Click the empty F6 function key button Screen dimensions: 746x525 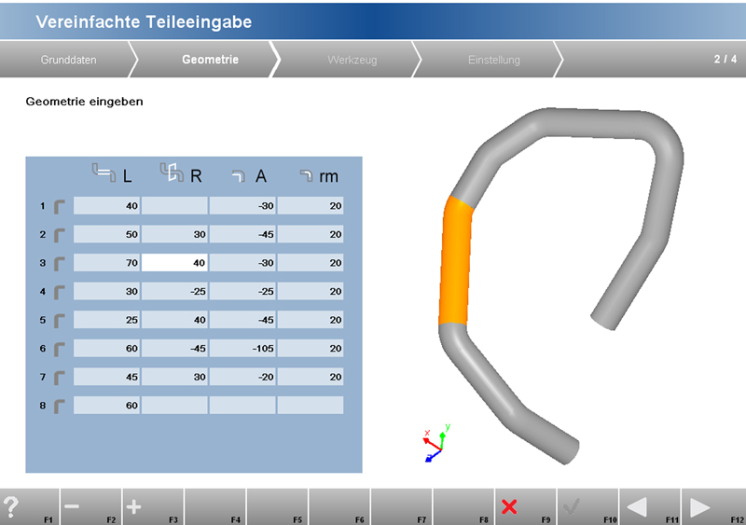tap(339, 507)
